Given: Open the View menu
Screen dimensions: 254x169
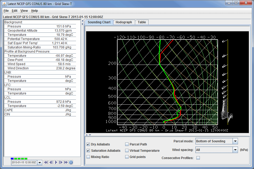Looking at the screenshot, I should [x=24, y=11].
